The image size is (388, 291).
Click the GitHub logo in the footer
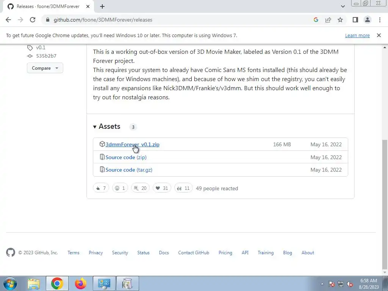pyautogui.click(x=10, y=253)
